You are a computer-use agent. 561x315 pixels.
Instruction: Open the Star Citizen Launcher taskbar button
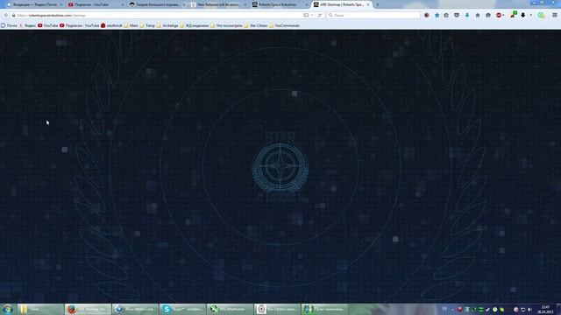click(x=277, y=309)
